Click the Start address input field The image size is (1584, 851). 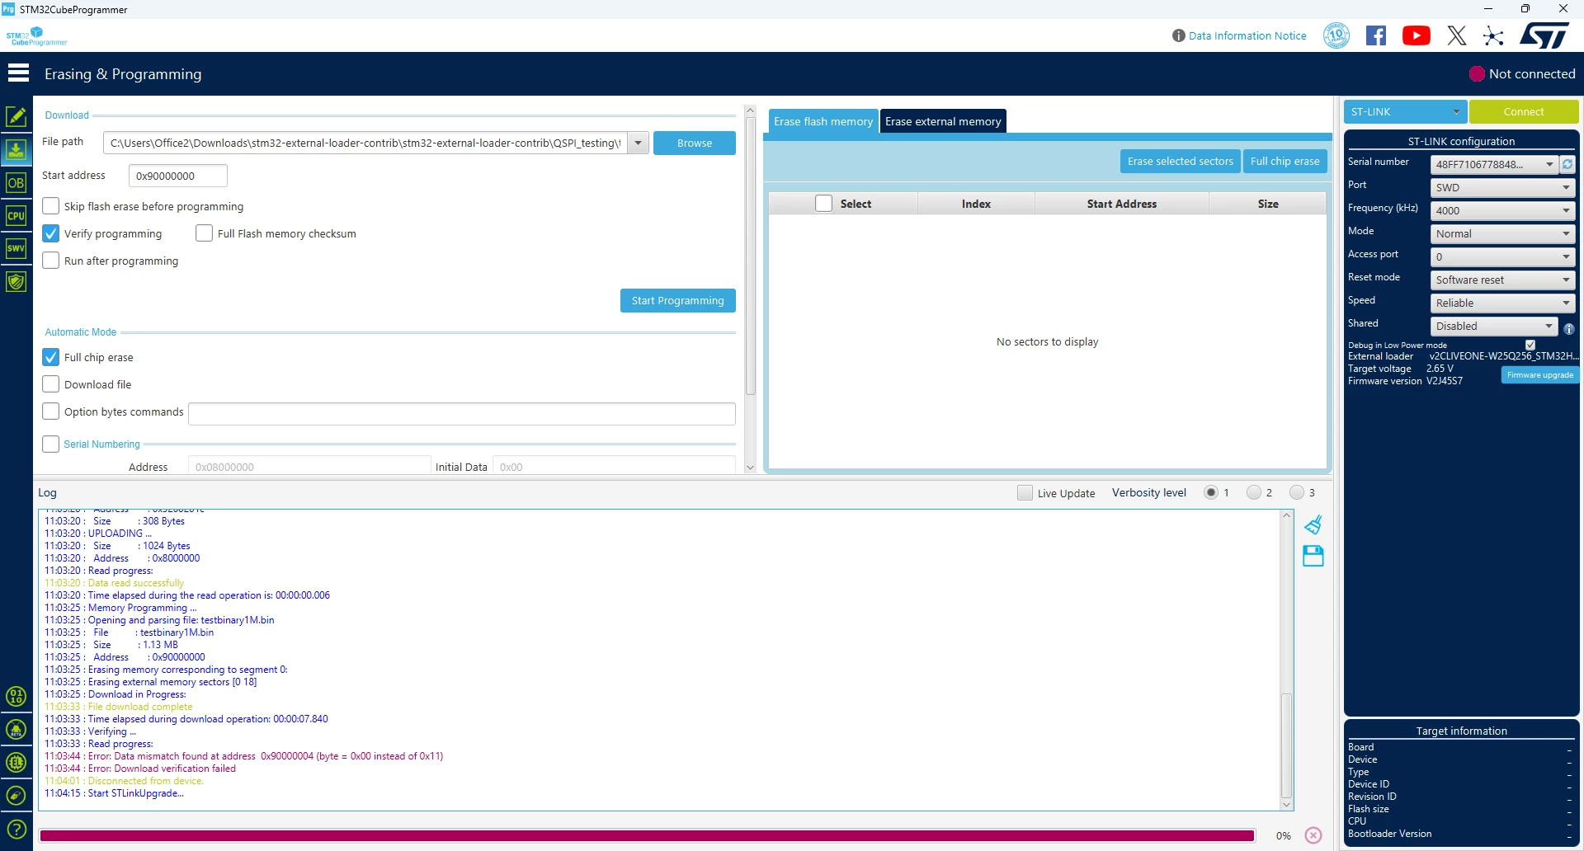178,176
